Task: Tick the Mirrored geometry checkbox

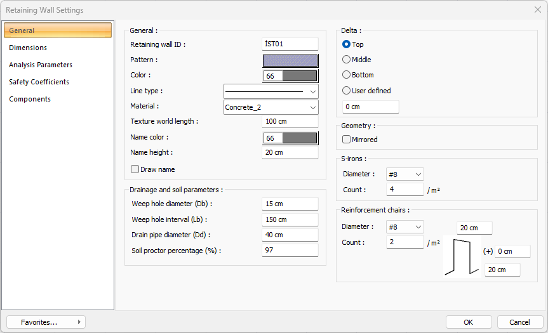Action: click(x=347, y=140)
